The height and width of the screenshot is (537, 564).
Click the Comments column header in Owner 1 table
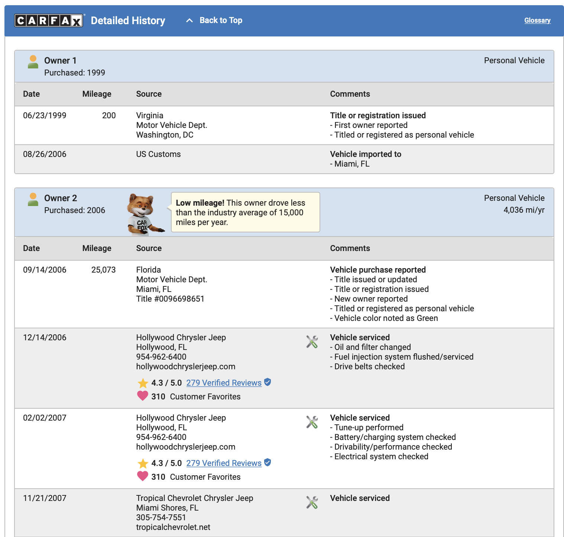350,94
